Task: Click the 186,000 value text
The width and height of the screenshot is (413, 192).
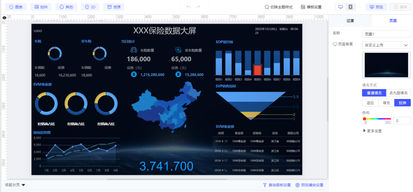Action: [x=139, y=59]
